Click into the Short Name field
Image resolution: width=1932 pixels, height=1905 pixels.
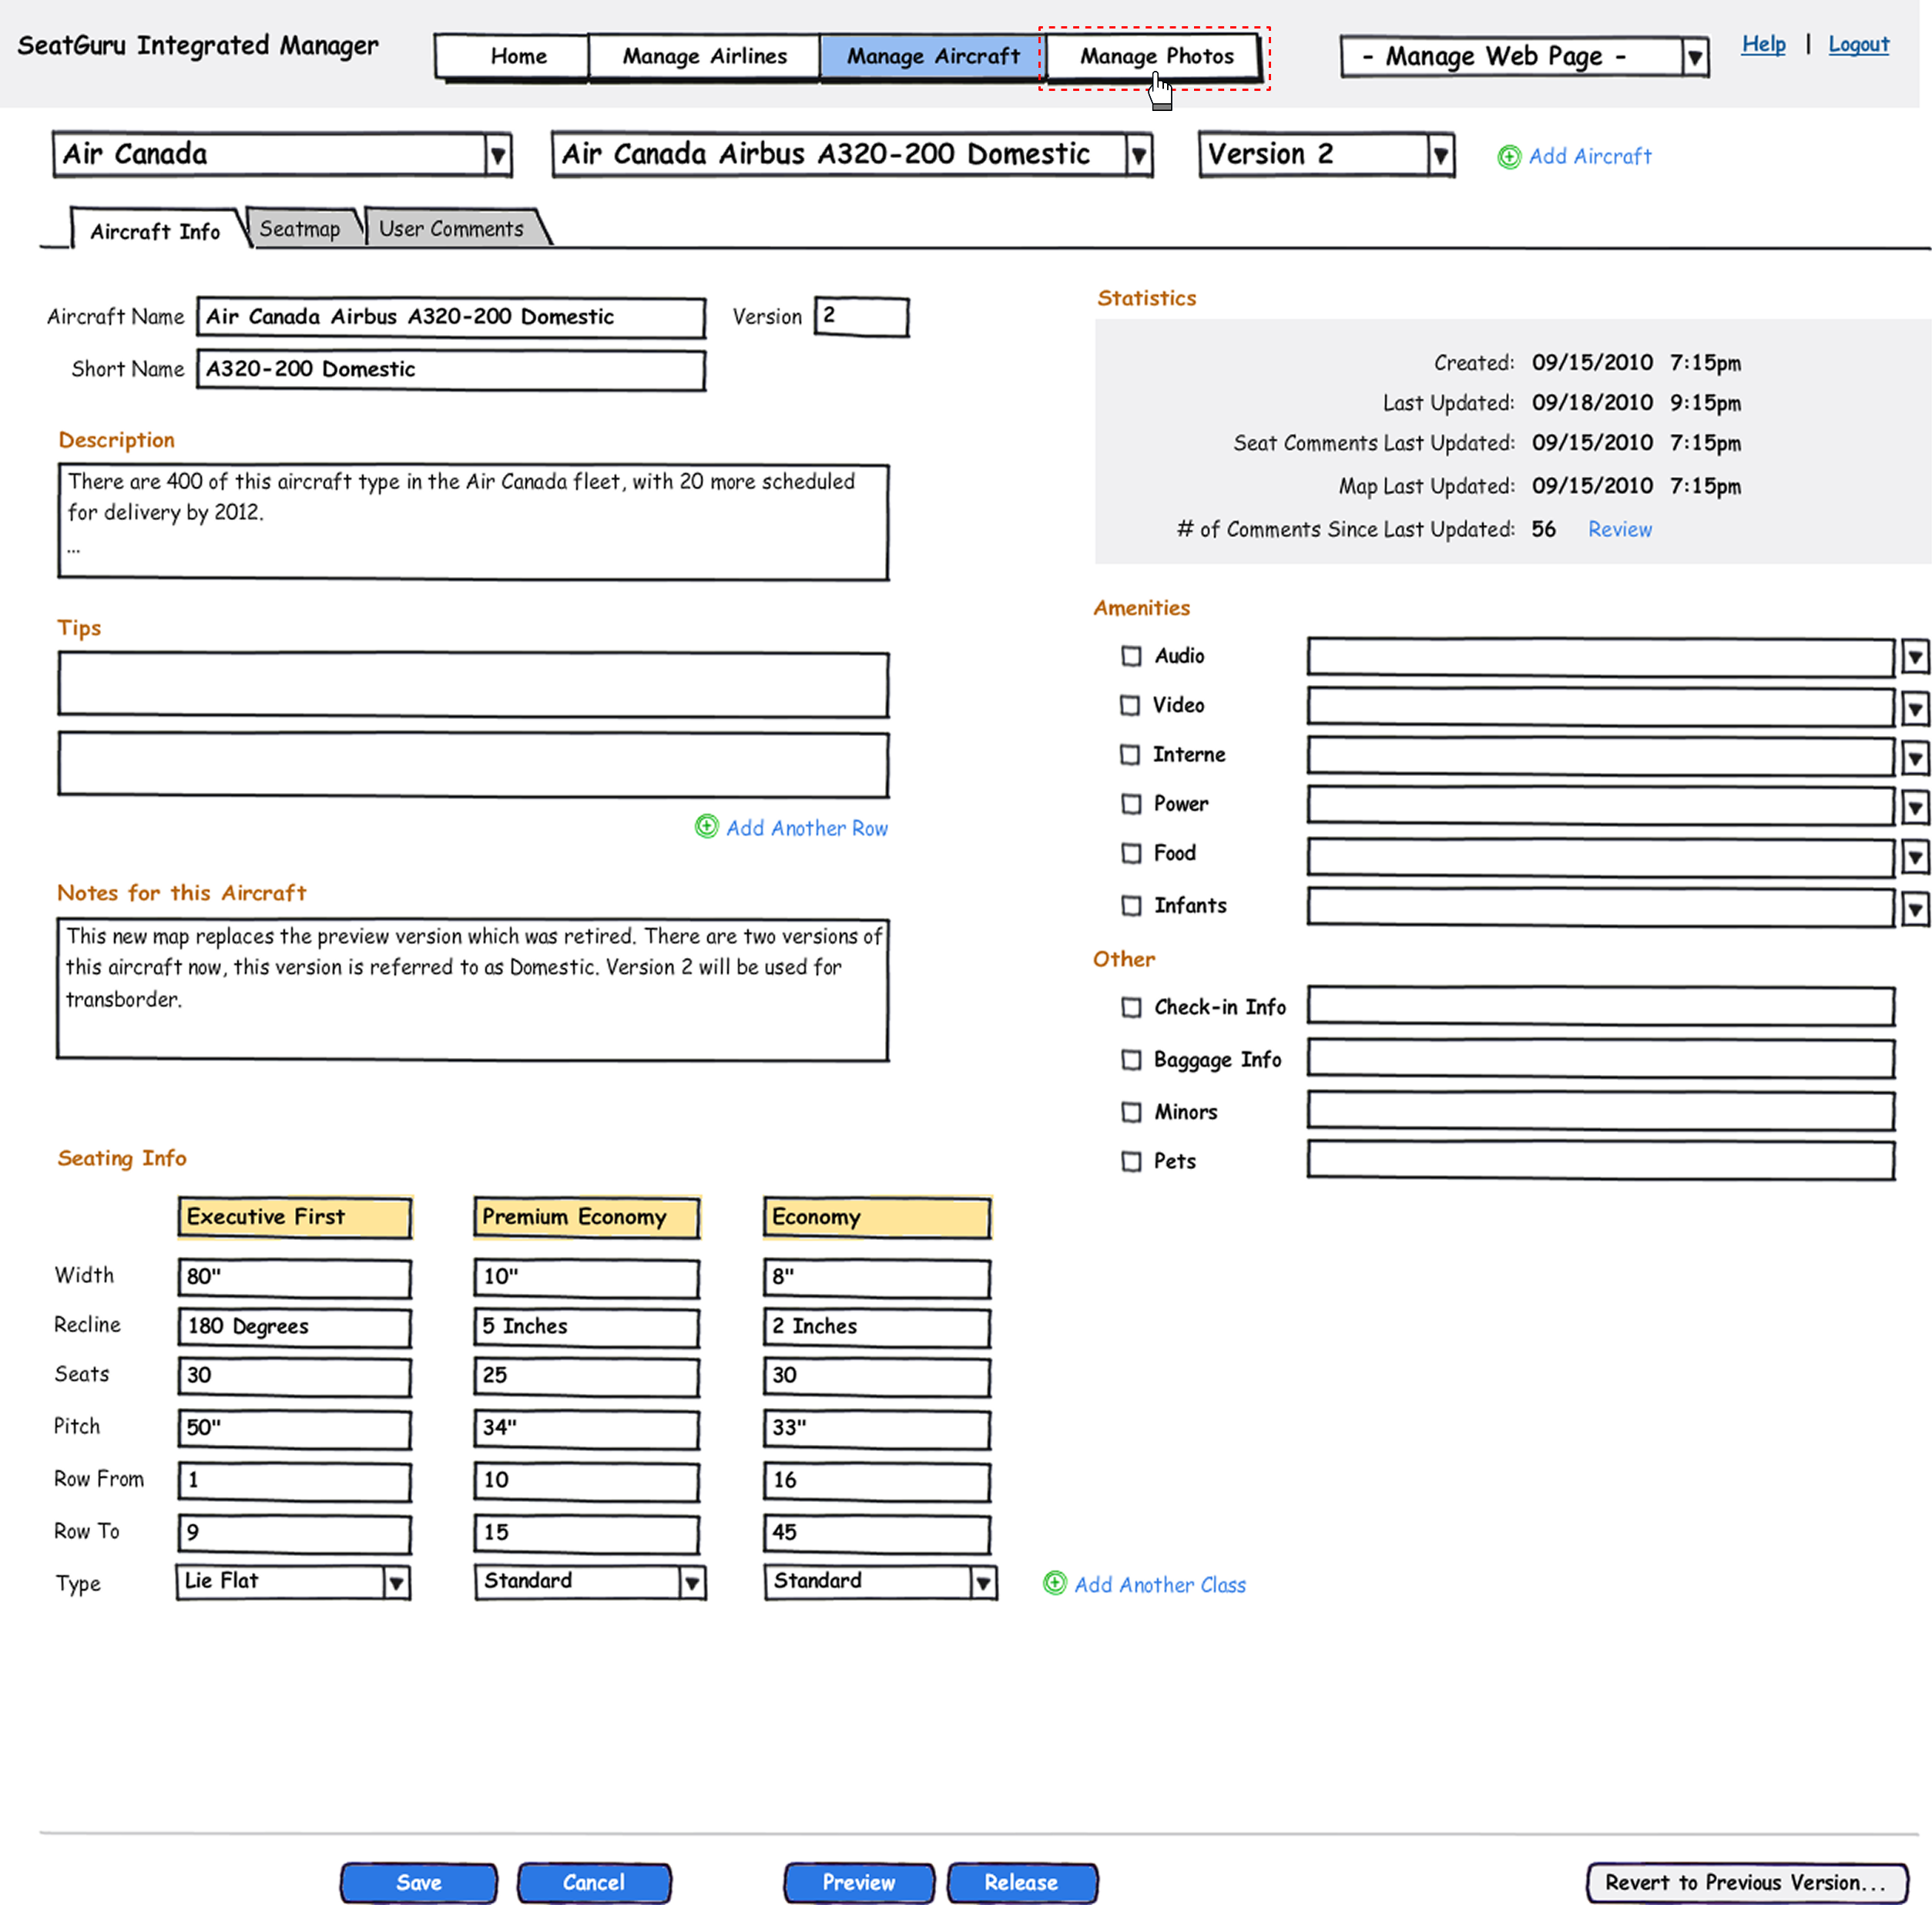click(450, 370)
